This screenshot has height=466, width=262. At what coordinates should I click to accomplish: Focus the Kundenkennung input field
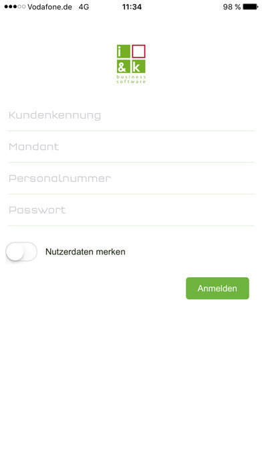point(132,115)
